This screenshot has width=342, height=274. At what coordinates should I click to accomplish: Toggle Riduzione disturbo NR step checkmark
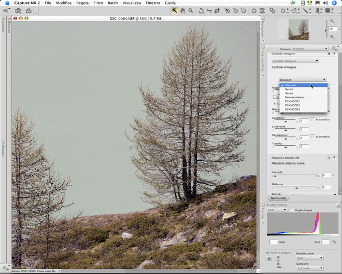tap(334, 157)
